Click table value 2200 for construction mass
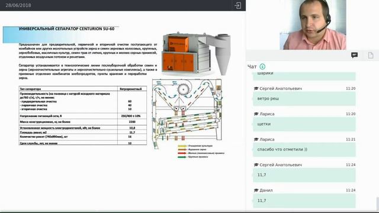This screenshot has width=379, height=213. tap(132, 122)
